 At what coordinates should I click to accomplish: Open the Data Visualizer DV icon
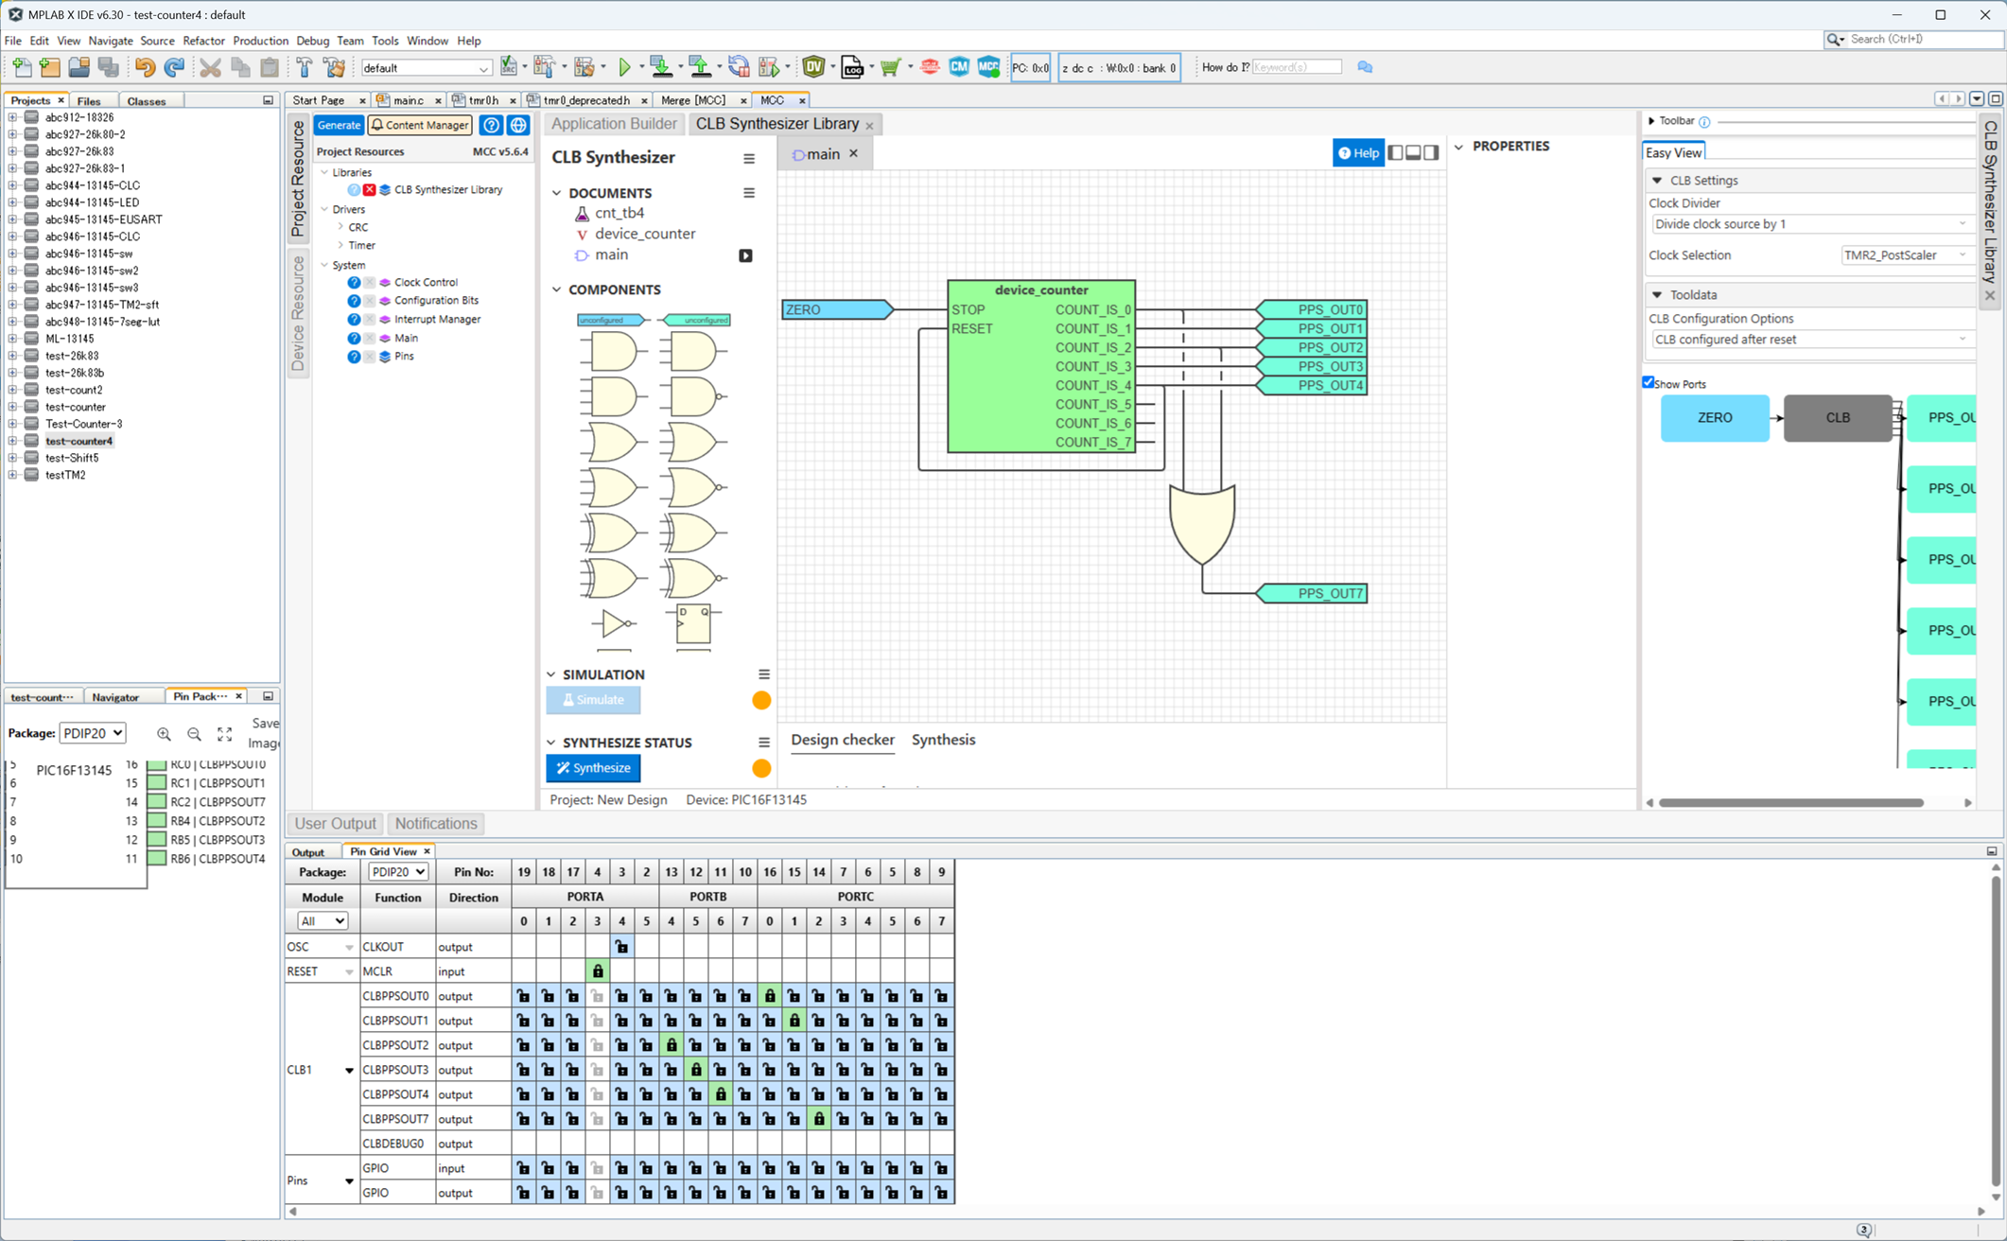pos(813,67)
